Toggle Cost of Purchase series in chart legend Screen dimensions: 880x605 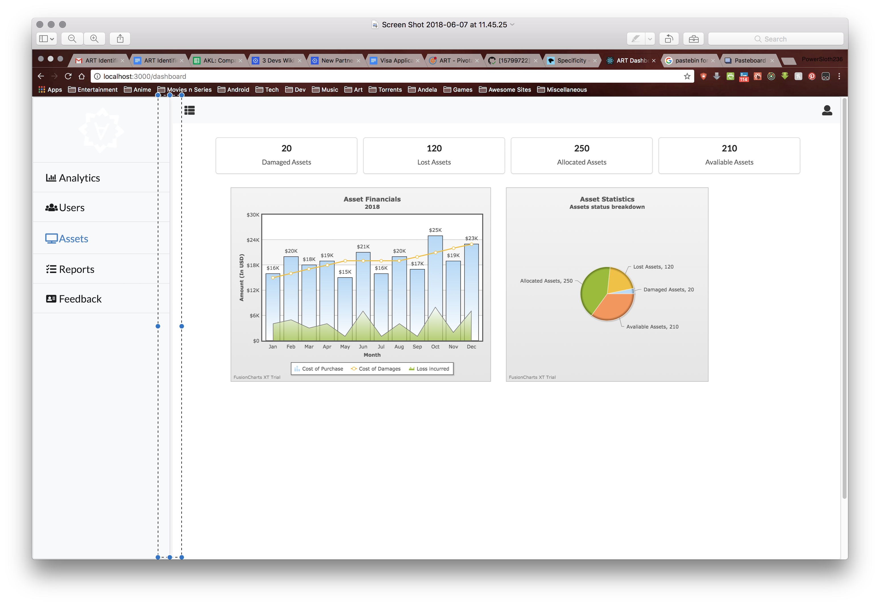pos(319,368)
